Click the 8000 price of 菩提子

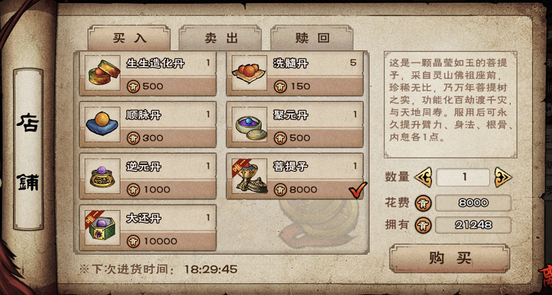pos(303,190)
